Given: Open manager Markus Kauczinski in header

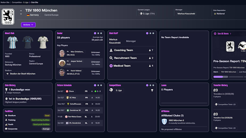Looking at the screenshot, I should tap(186, 14).
